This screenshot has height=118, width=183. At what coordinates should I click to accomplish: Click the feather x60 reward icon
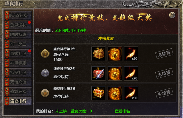click(x=131, y=93)
